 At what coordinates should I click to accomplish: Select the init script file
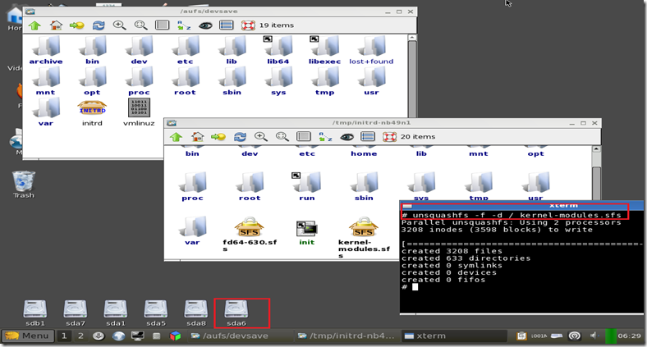pyautogui.click(x=306, y=233)
